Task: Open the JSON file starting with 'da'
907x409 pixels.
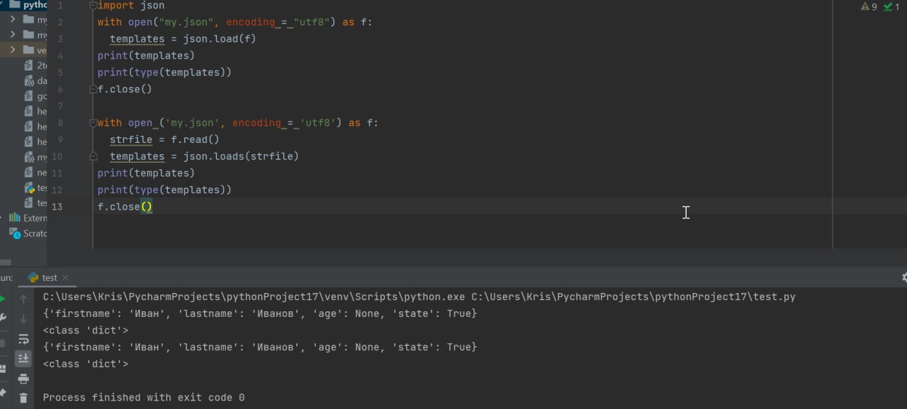Action: point(35,81)
